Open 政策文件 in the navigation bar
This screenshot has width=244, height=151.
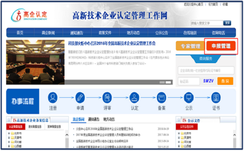105,33
